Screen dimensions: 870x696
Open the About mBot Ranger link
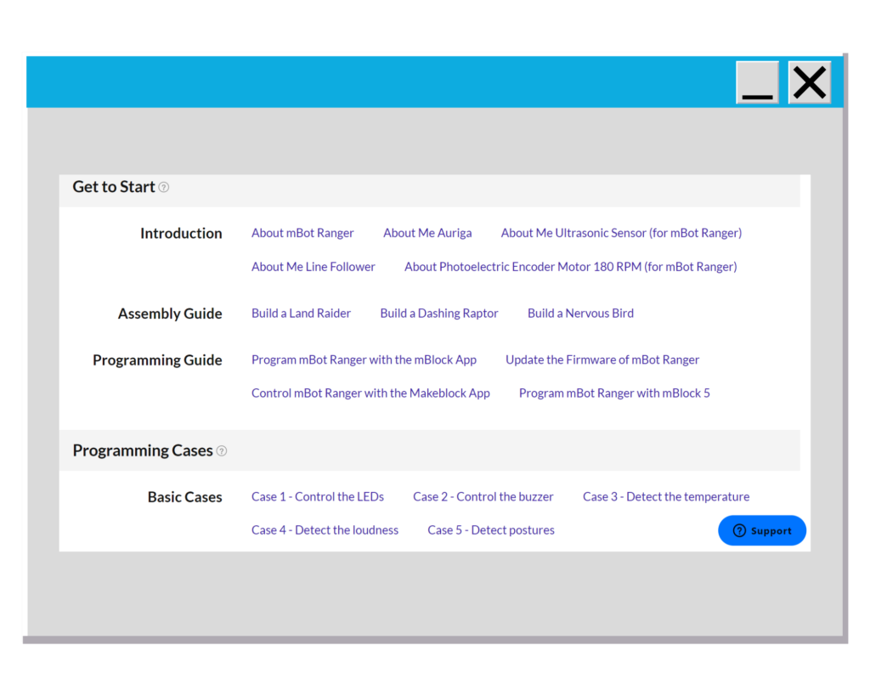tap(302, 233)
